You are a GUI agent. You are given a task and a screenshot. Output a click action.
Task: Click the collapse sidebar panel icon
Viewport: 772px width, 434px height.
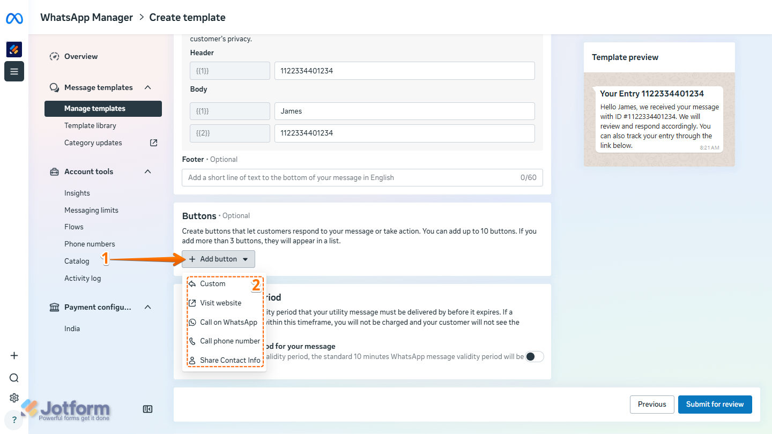[148, 409]
